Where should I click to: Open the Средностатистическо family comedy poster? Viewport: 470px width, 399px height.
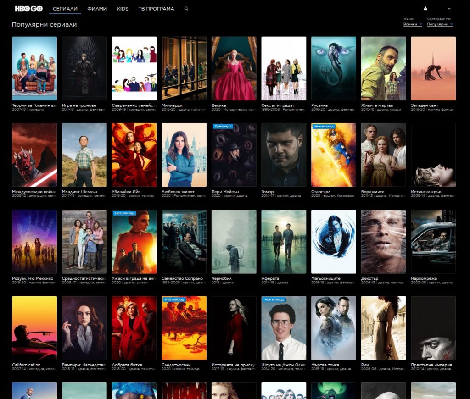point(84,241)
